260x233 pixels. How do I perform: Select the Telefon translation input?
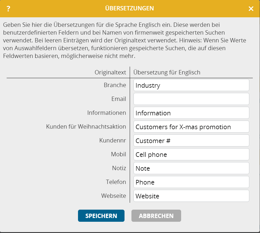coord(191,182)
